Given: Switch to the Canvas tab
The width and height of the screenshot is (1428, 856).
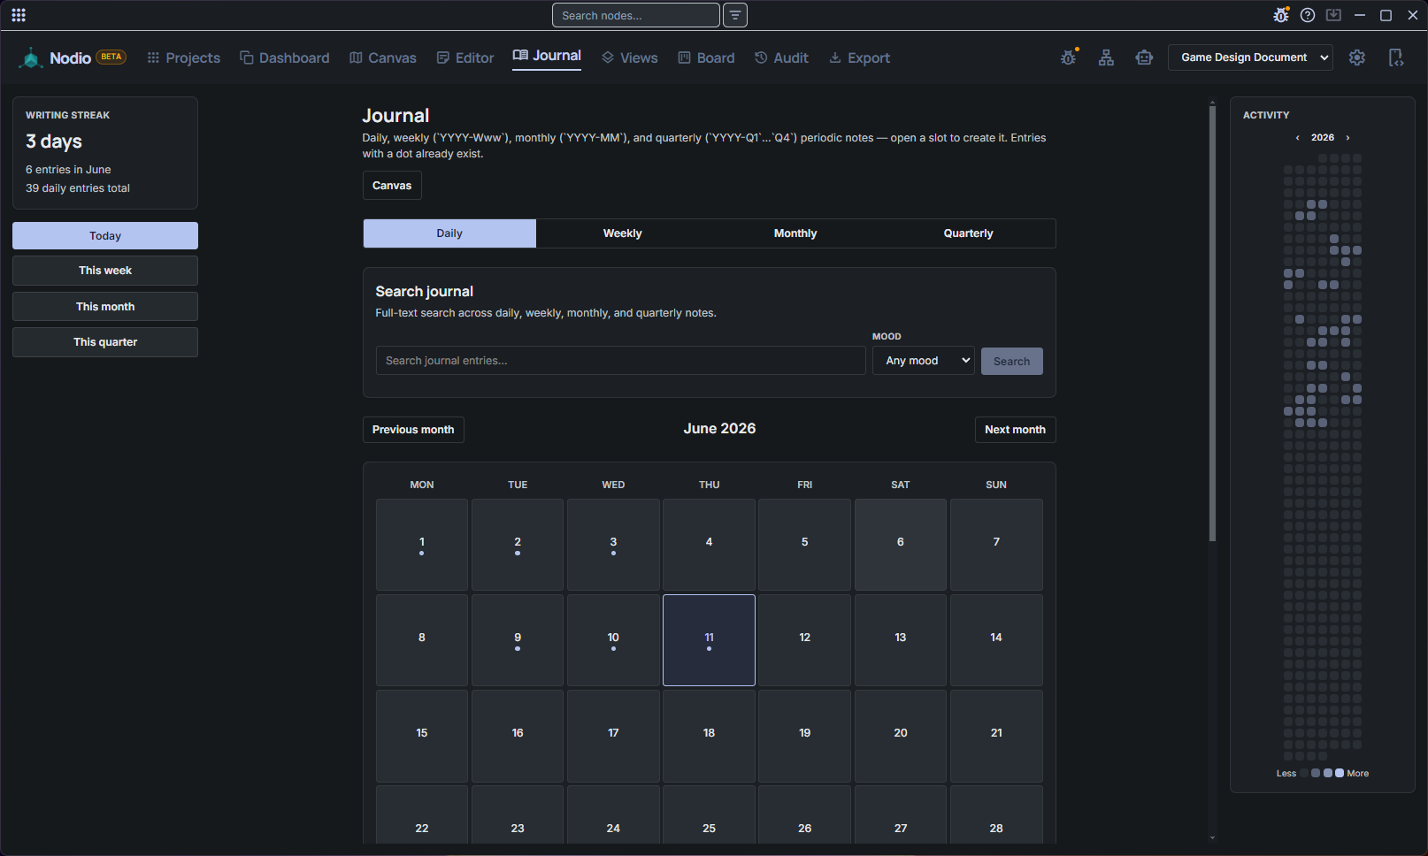Looking at the screenshot, I should 382,57.
